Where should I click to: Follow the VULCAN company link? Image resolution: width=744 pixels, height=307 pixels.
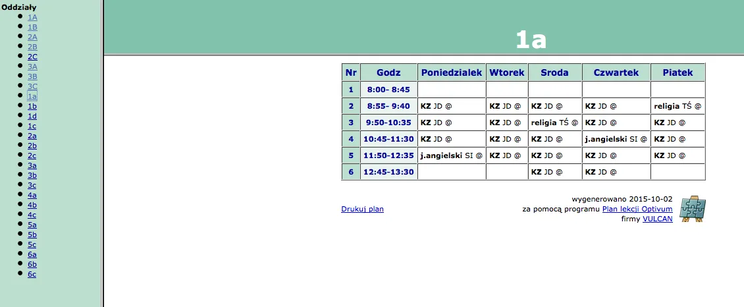click(657, 219)
